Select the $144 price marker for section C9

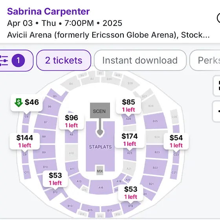tap(25, 141)
